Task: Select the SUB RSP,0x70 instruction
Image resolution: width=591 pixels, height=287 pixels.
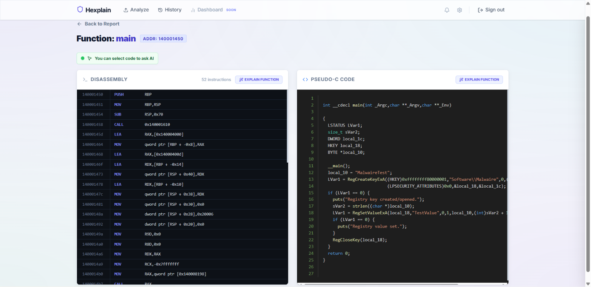Action: tap(182, 114)
